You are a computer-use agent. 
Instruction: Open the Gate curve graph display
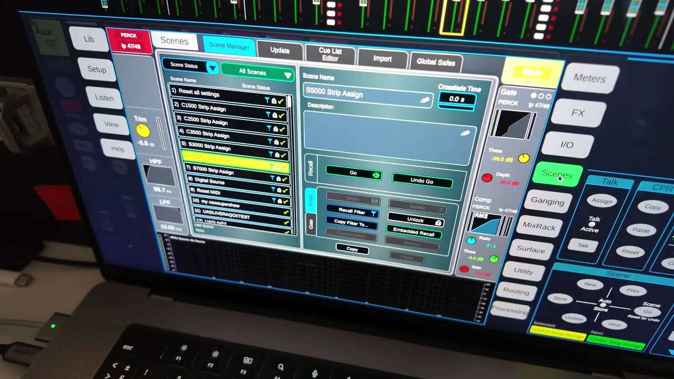pos(513,125)
